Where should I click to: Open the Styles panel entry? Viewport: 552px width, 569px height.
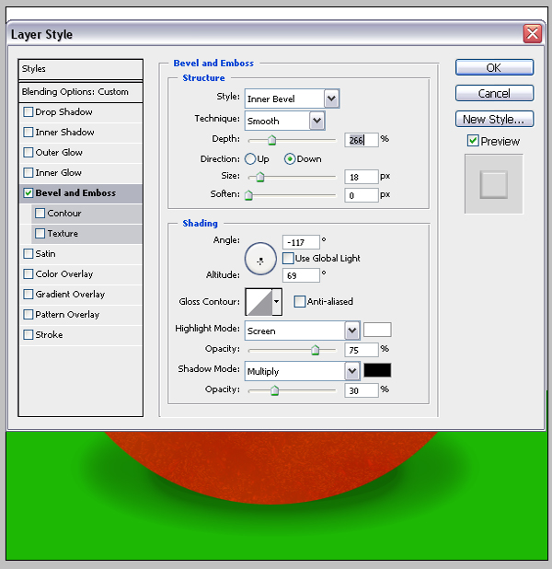pos(80,69)
